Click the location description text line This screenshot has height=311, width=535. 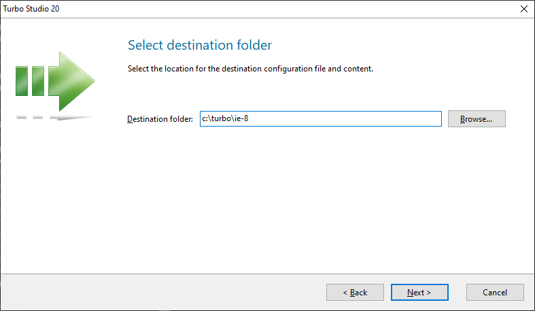tap(251, 69)
